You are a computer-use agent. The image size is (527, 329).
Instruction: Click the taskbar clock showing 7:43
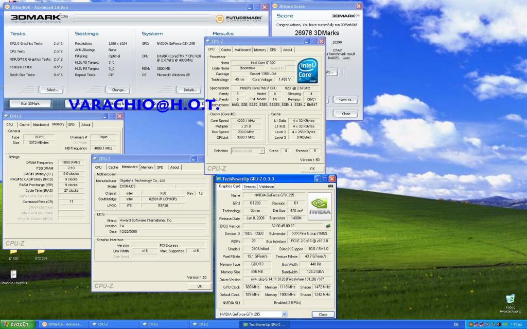point(516,325)
